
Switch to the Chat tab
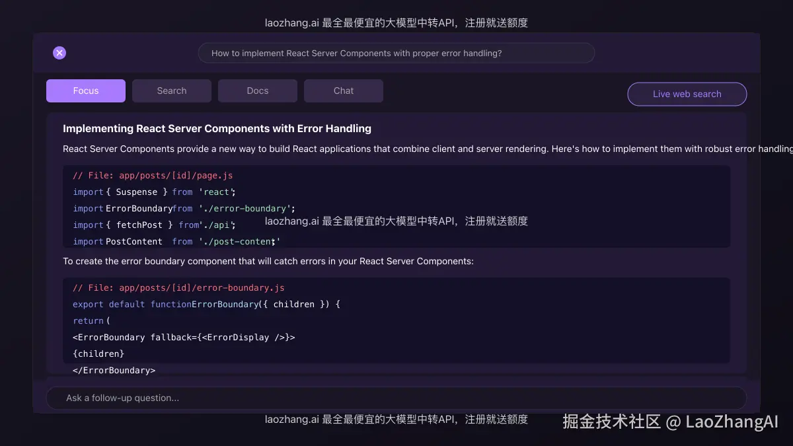click(344, 91)
